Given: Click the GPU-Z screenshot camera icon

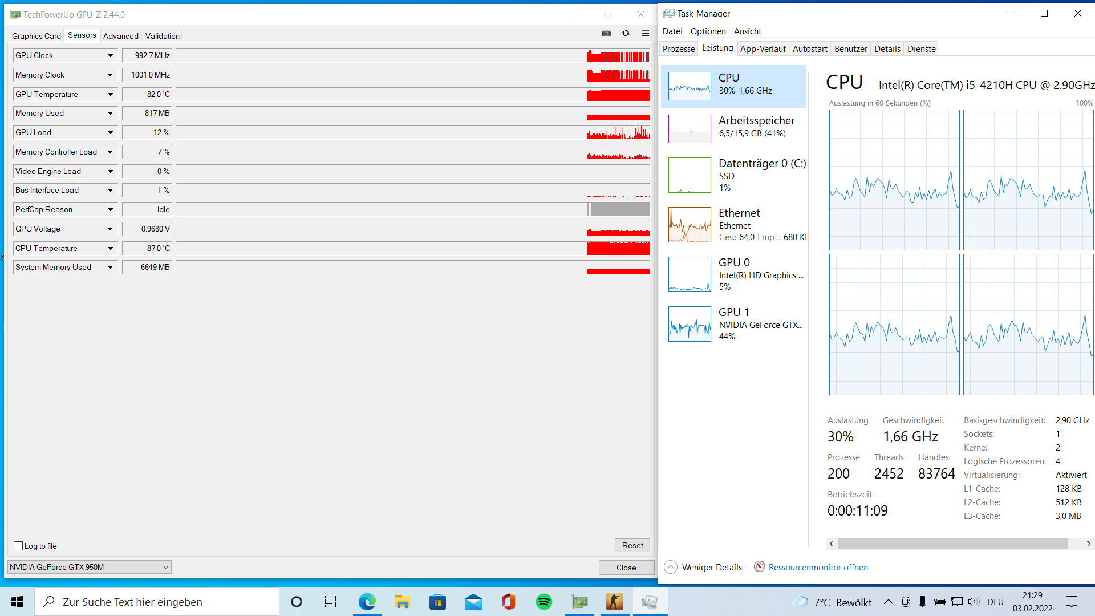Looking at the screenshot, I should [x=606, y=33].
